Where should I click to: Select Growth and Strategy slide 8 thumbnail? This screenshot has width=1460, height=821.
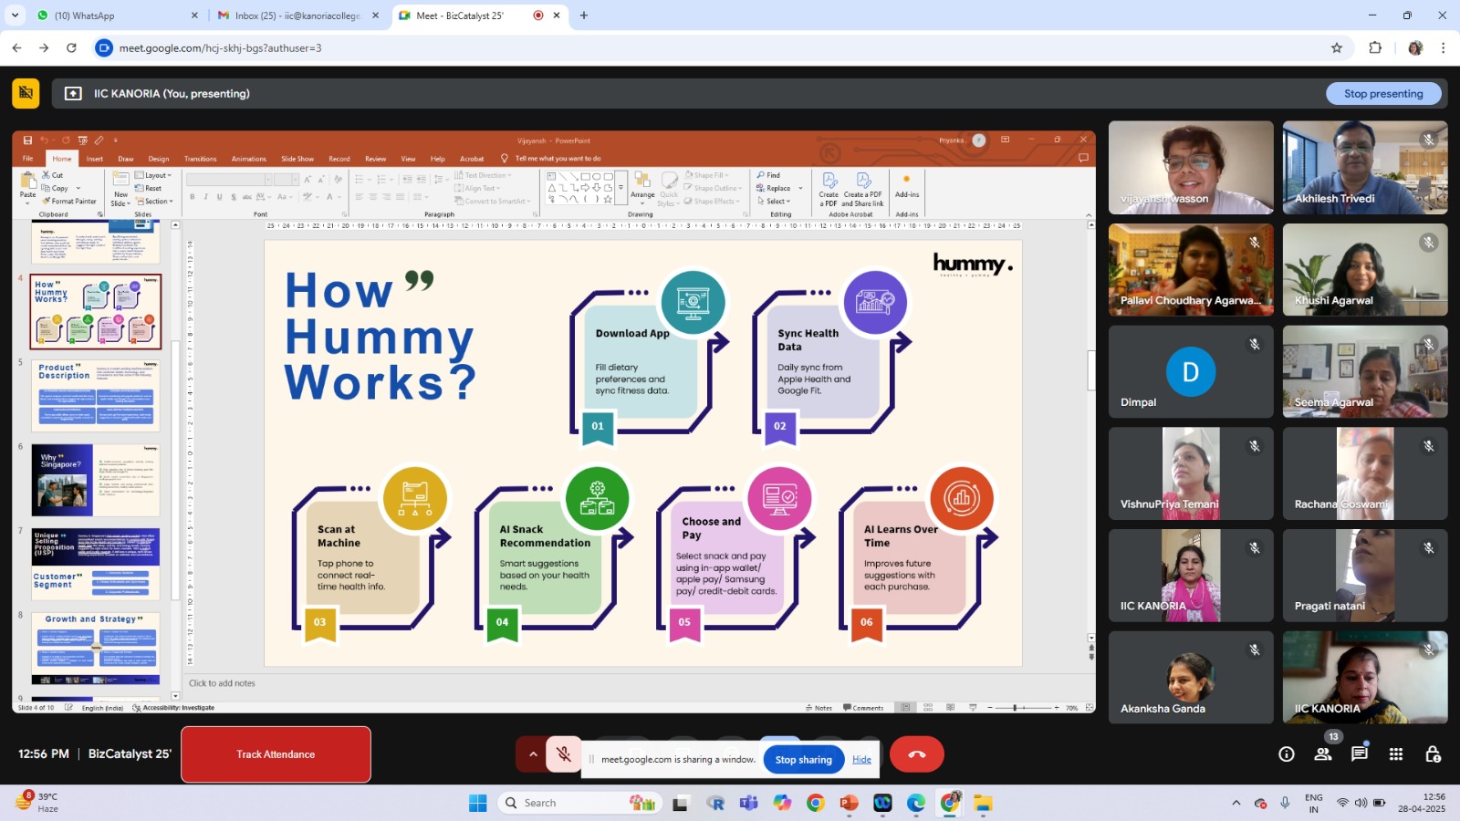coord(96,649)
